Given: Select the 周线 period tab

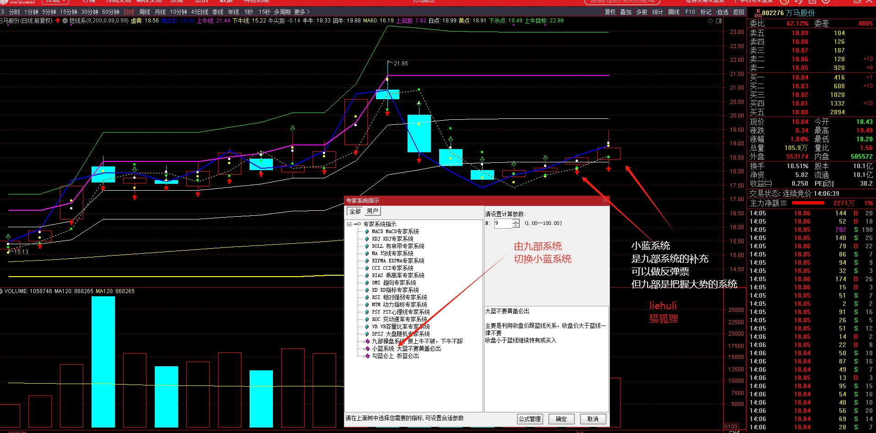Looking at the screenshot, I should click(x=145, y=12).
